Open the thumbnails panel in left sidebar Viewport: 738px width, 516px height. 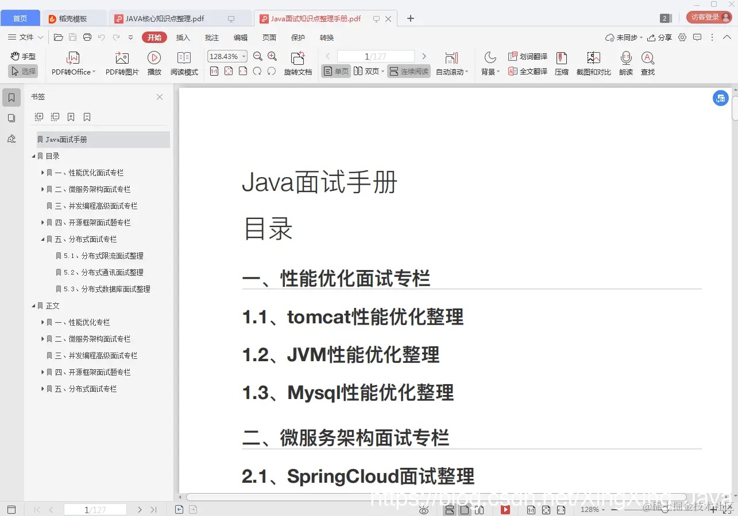[11, 118]
